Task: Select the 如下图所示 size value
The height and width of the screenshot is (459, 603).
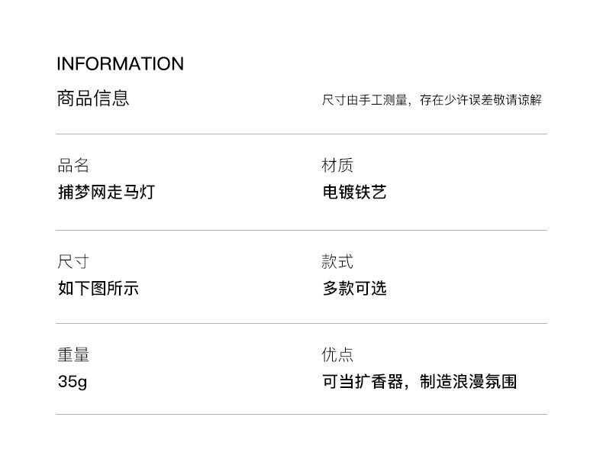Action: pos(98,288)
